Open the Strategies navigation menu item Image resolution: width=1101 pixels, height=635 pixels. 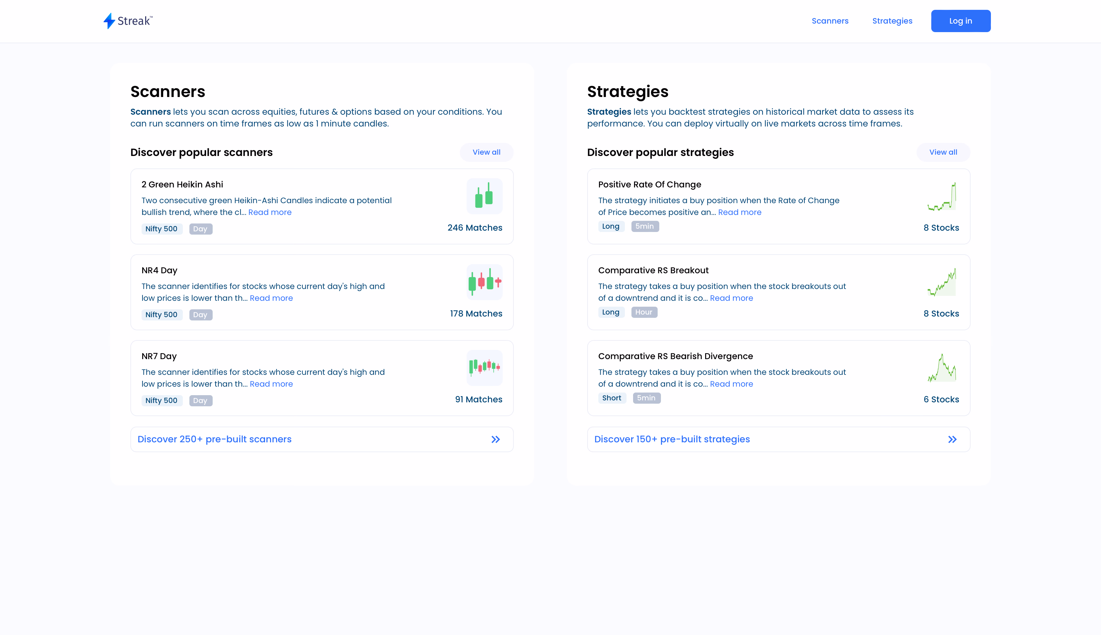(892, 21)
